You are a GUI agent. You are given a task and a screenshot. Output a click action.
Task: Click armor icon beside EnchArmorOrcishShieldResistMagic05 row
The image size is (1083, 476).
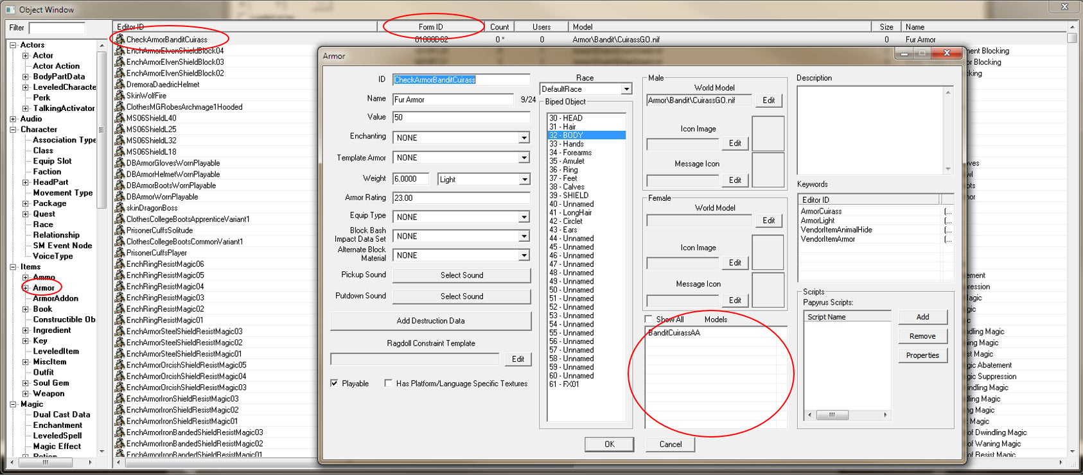[x=119, y=365]
